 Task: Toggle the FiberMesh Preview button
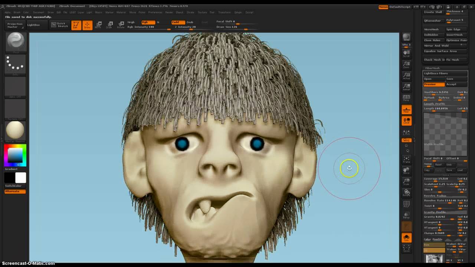click(434, 84)
